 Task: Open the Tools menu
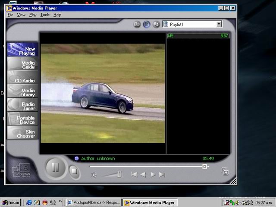[45, 15]
